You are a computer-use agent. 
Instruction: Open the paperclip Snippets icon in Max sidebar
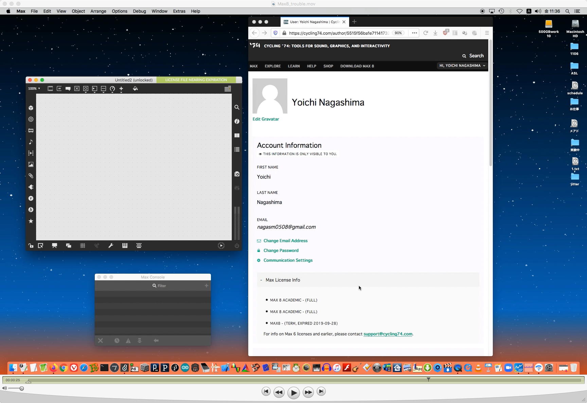pos(31,176)
